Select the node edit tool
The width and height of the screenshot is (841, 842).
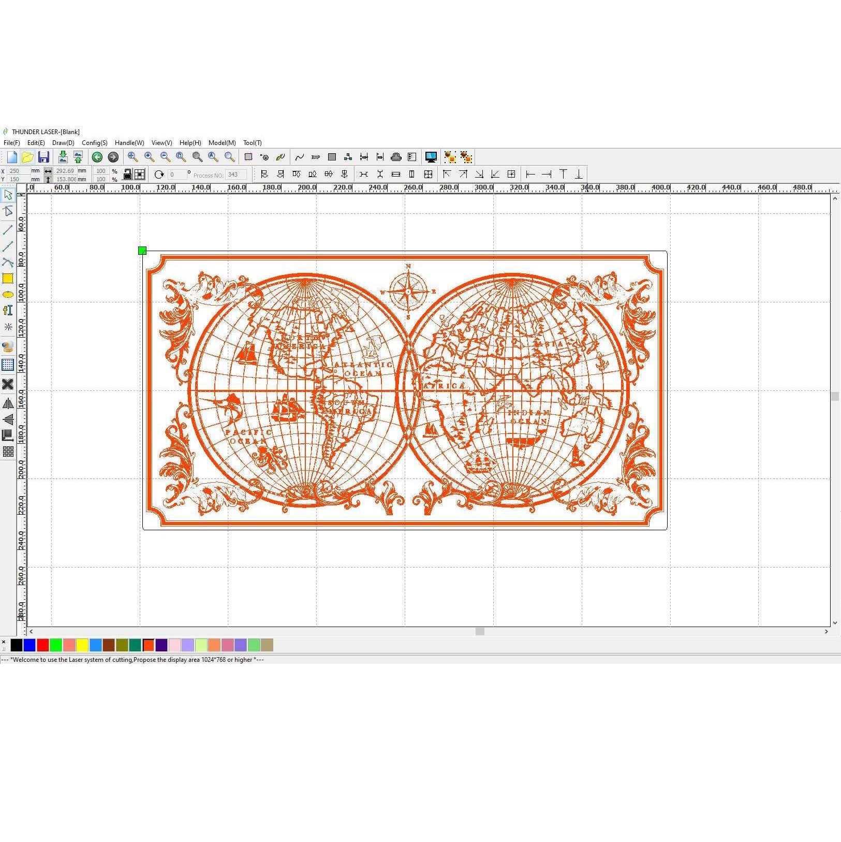click(x=8, y=211)
